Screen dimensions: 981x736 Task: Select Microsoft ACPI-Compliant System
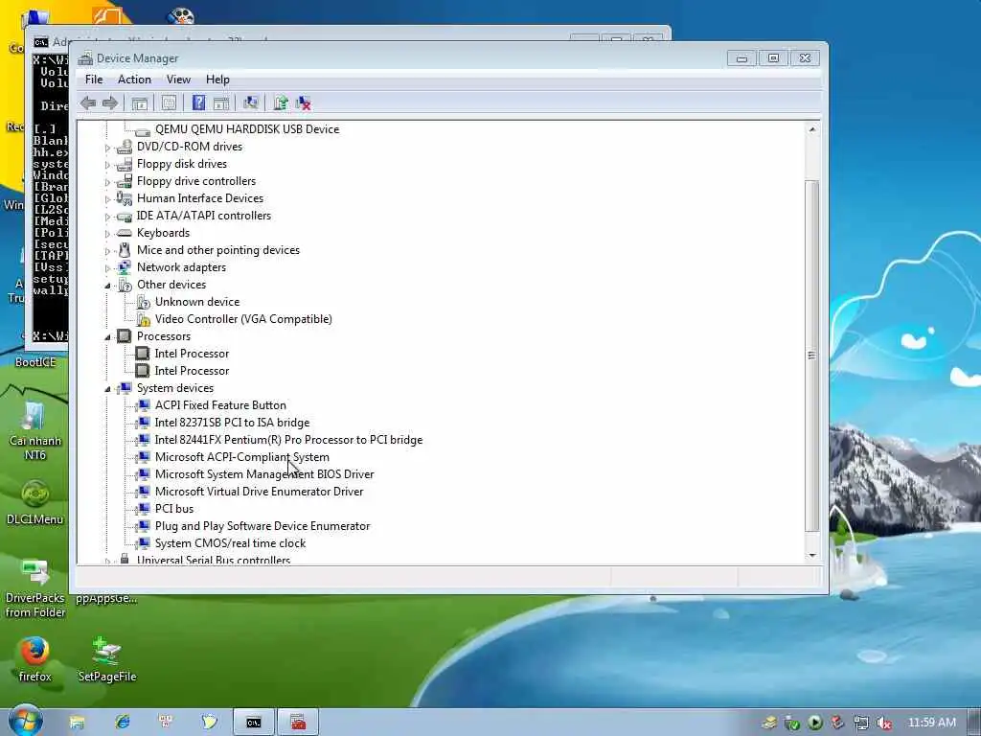242,457
